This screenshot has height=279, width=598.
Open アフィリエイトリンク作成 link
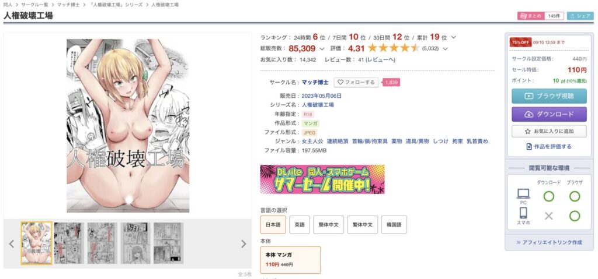point(549,242)
